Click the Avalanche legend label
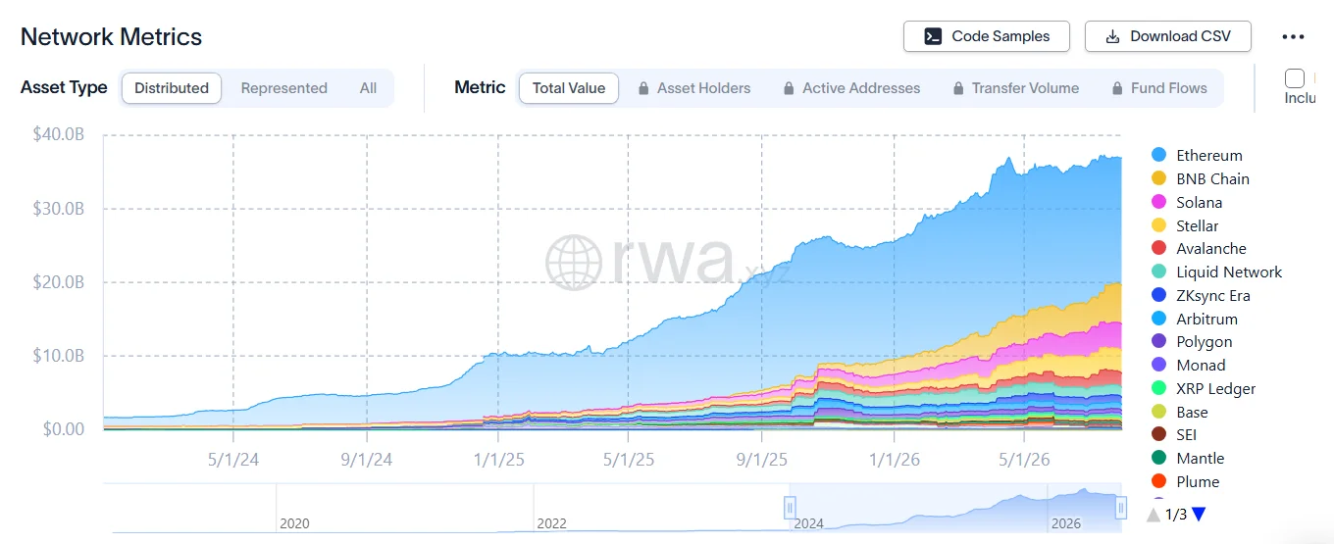The width and height of the screenshot is (1334, 544). [1211, 249]
